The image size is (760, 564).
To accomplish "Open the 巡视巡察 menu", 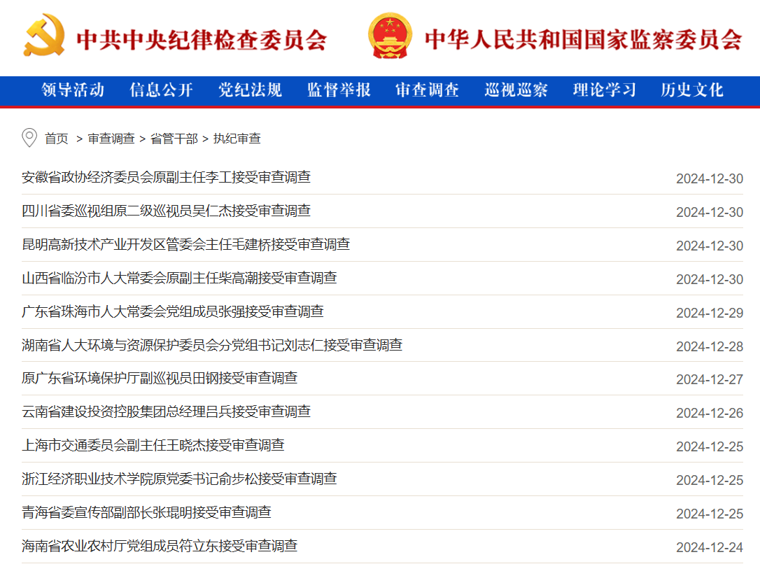I will click(x=516, y=90).
